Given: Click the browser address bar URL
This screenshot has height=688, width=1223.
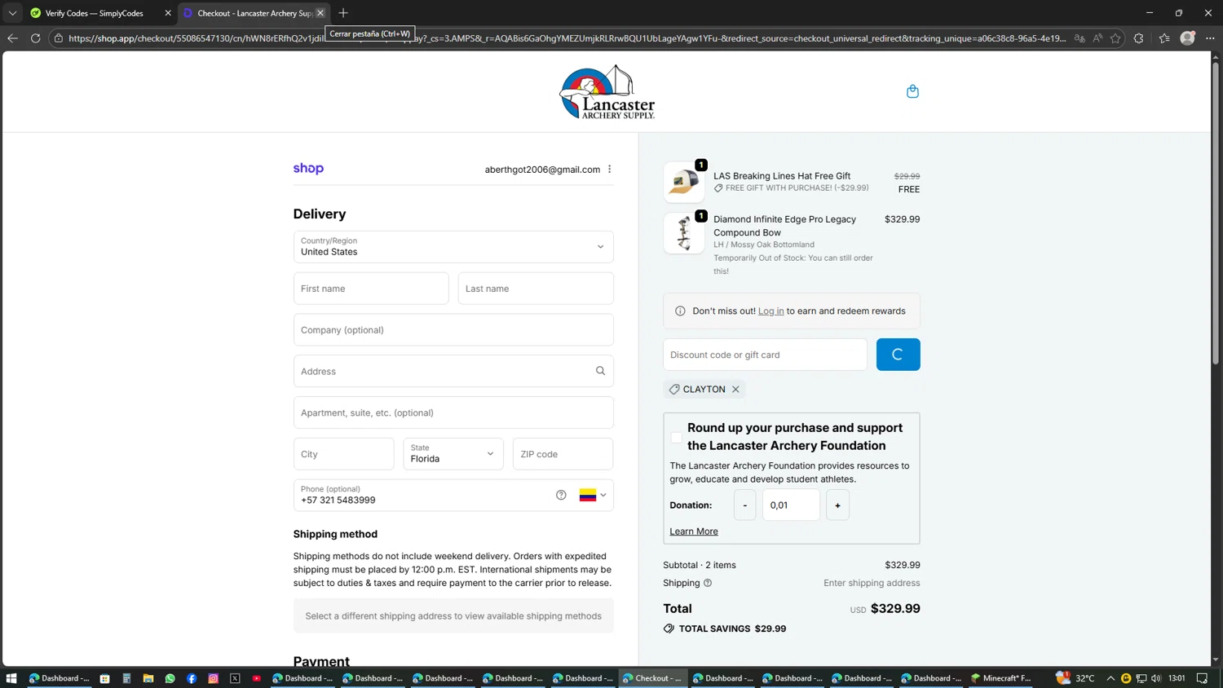Looking at the screenshot, I should coord(567,38).
